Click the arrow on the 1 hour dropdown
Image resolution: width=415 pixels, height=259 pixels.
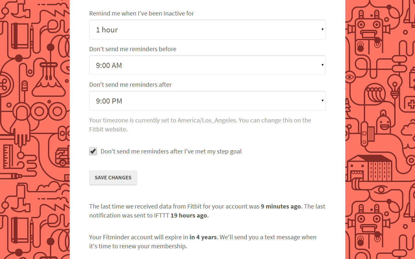pos(322,29)
